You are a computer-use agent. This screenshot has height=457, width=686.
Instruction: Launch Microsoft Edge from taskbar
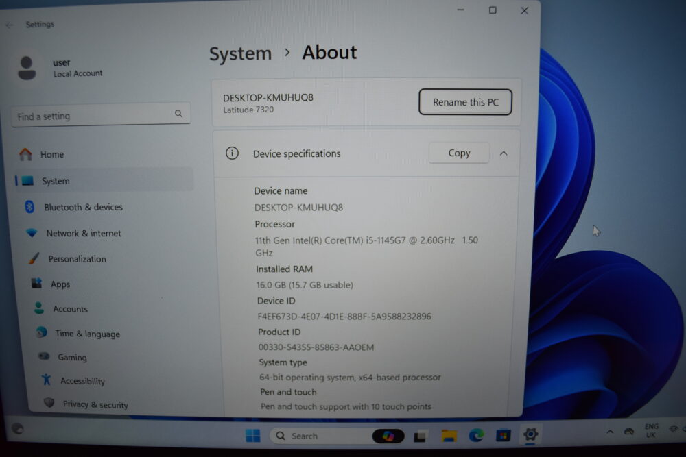[476, 435]
